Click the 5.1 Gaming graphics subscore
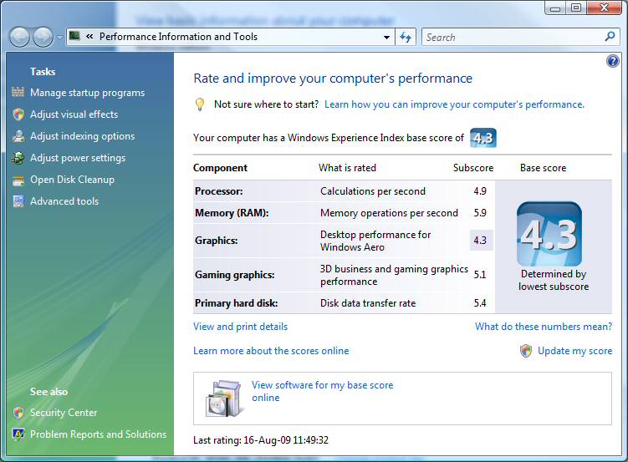 tap(480, 275)
